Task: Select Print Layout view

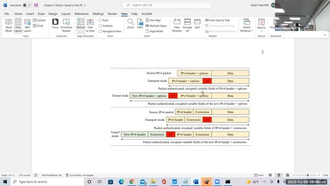Action: coord(18,25)
